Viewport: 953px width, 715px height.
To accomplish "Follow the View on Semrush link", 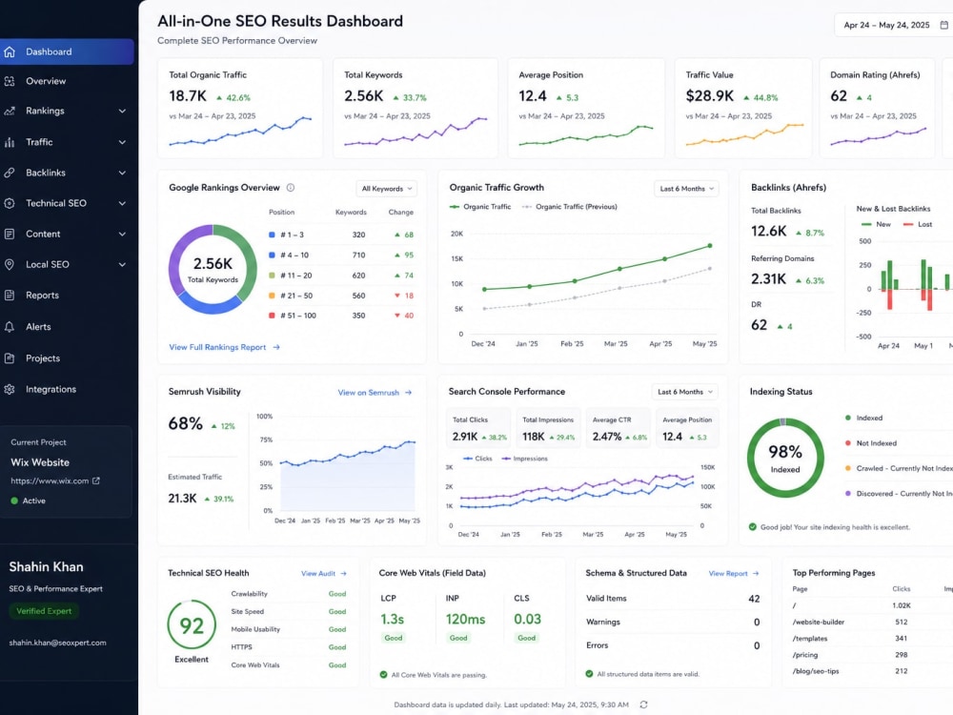I will coord(375,393).
